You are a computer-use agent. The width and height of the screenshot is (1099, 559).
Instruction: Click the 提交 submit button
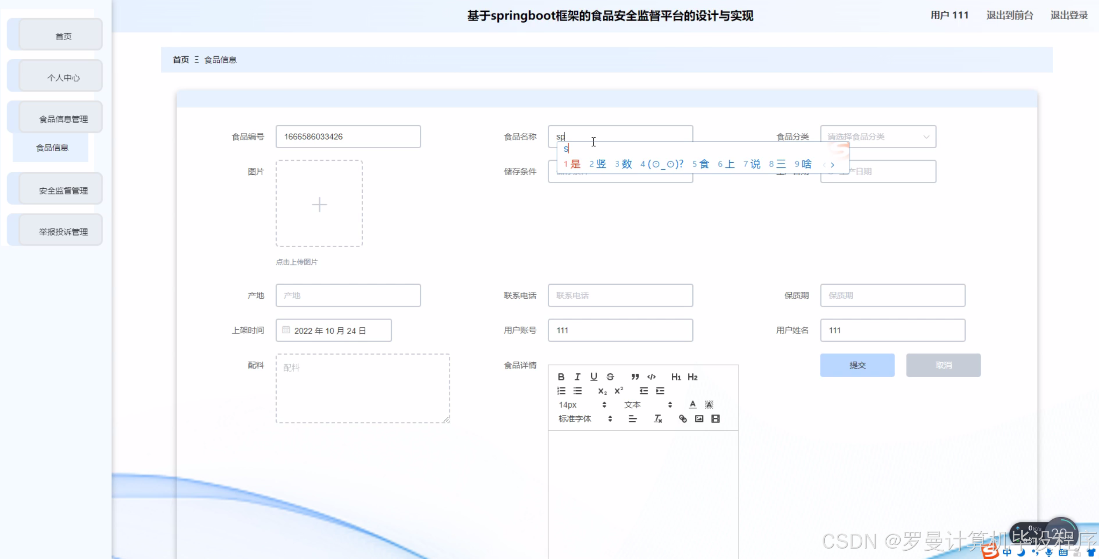click(x=857, y=365)
